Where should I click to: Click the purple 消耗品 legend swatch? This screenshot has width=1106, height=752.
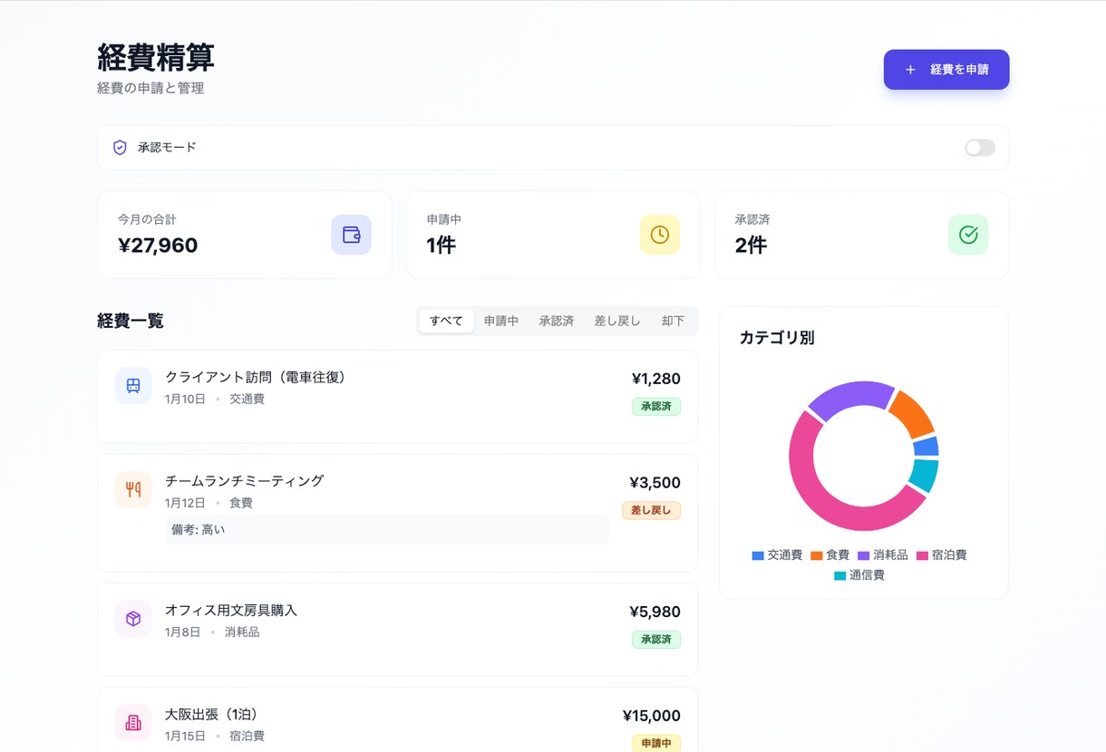click(x=864, y=555)
